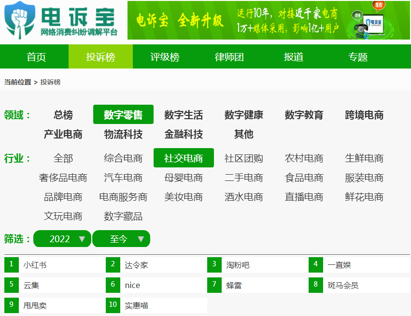The width and height of the screenshot is (411, 316).
Task: Open the 电诉宝 全新升级 banner ad
Action: tap(269, 20)
